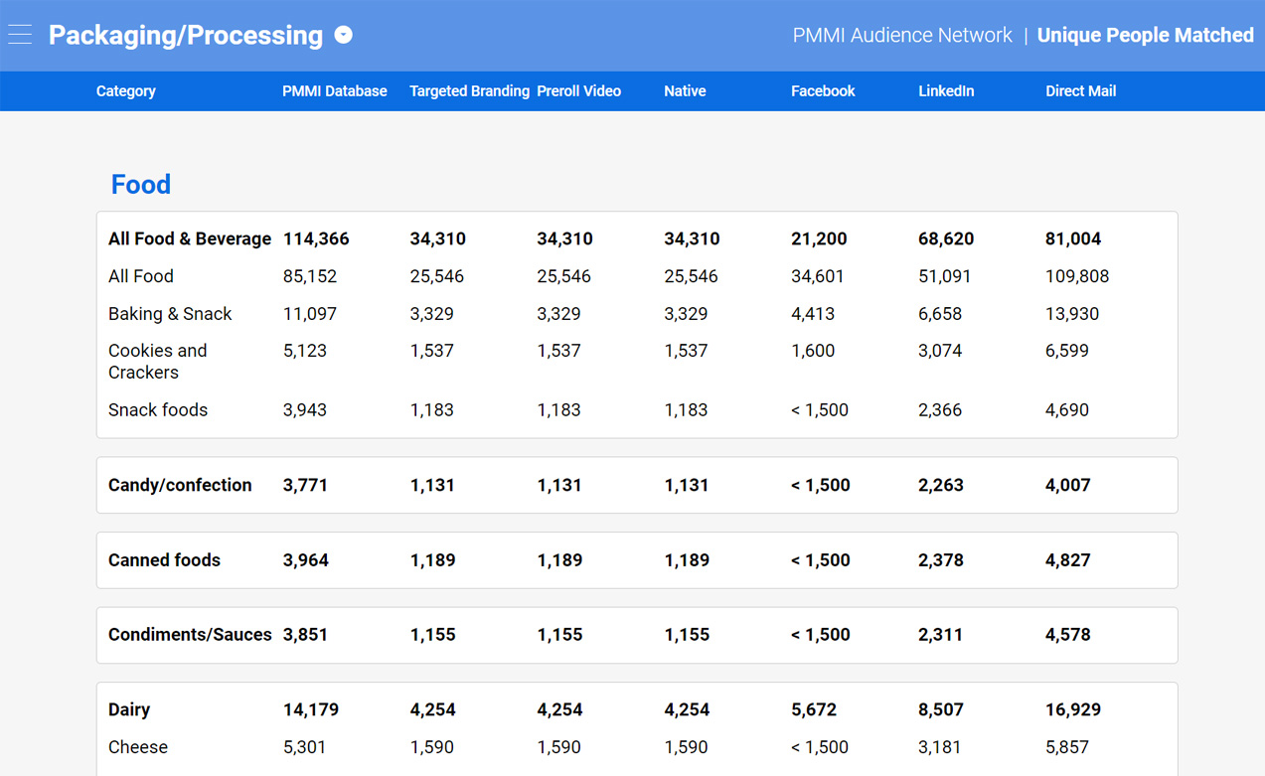
Task: Click the 3,074 LinkedIn value
Action: (940, 351)
